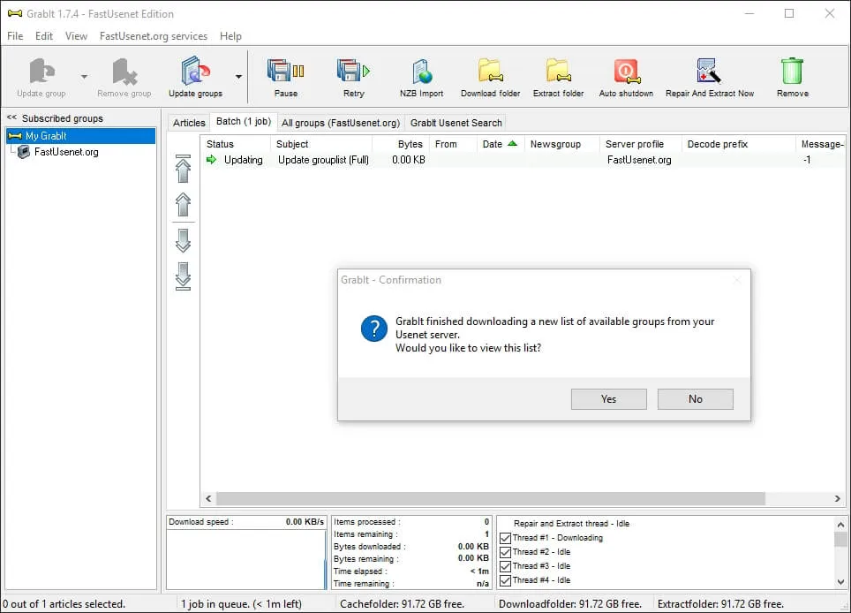The image size is (851, 613).
Task: Click No in the confirmation dialog
Action: tap(696, 399)
